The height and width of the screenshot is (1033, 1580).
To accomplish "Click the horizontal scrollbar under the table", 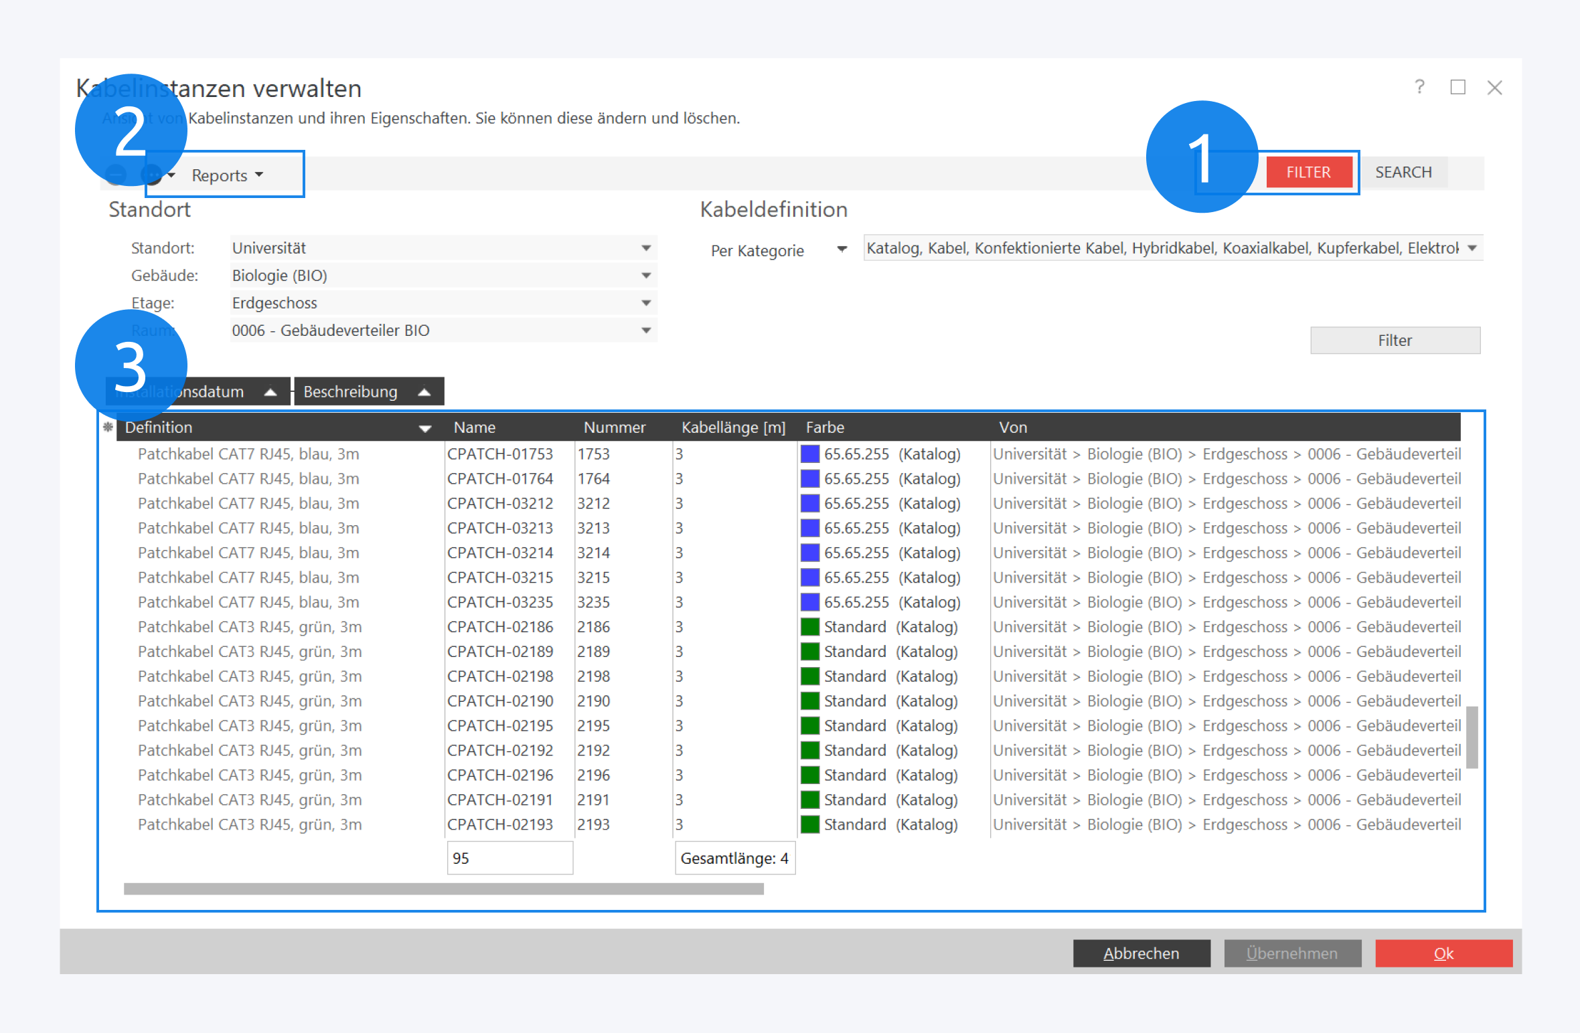I will pyautogui.click(x=443, y=888).
